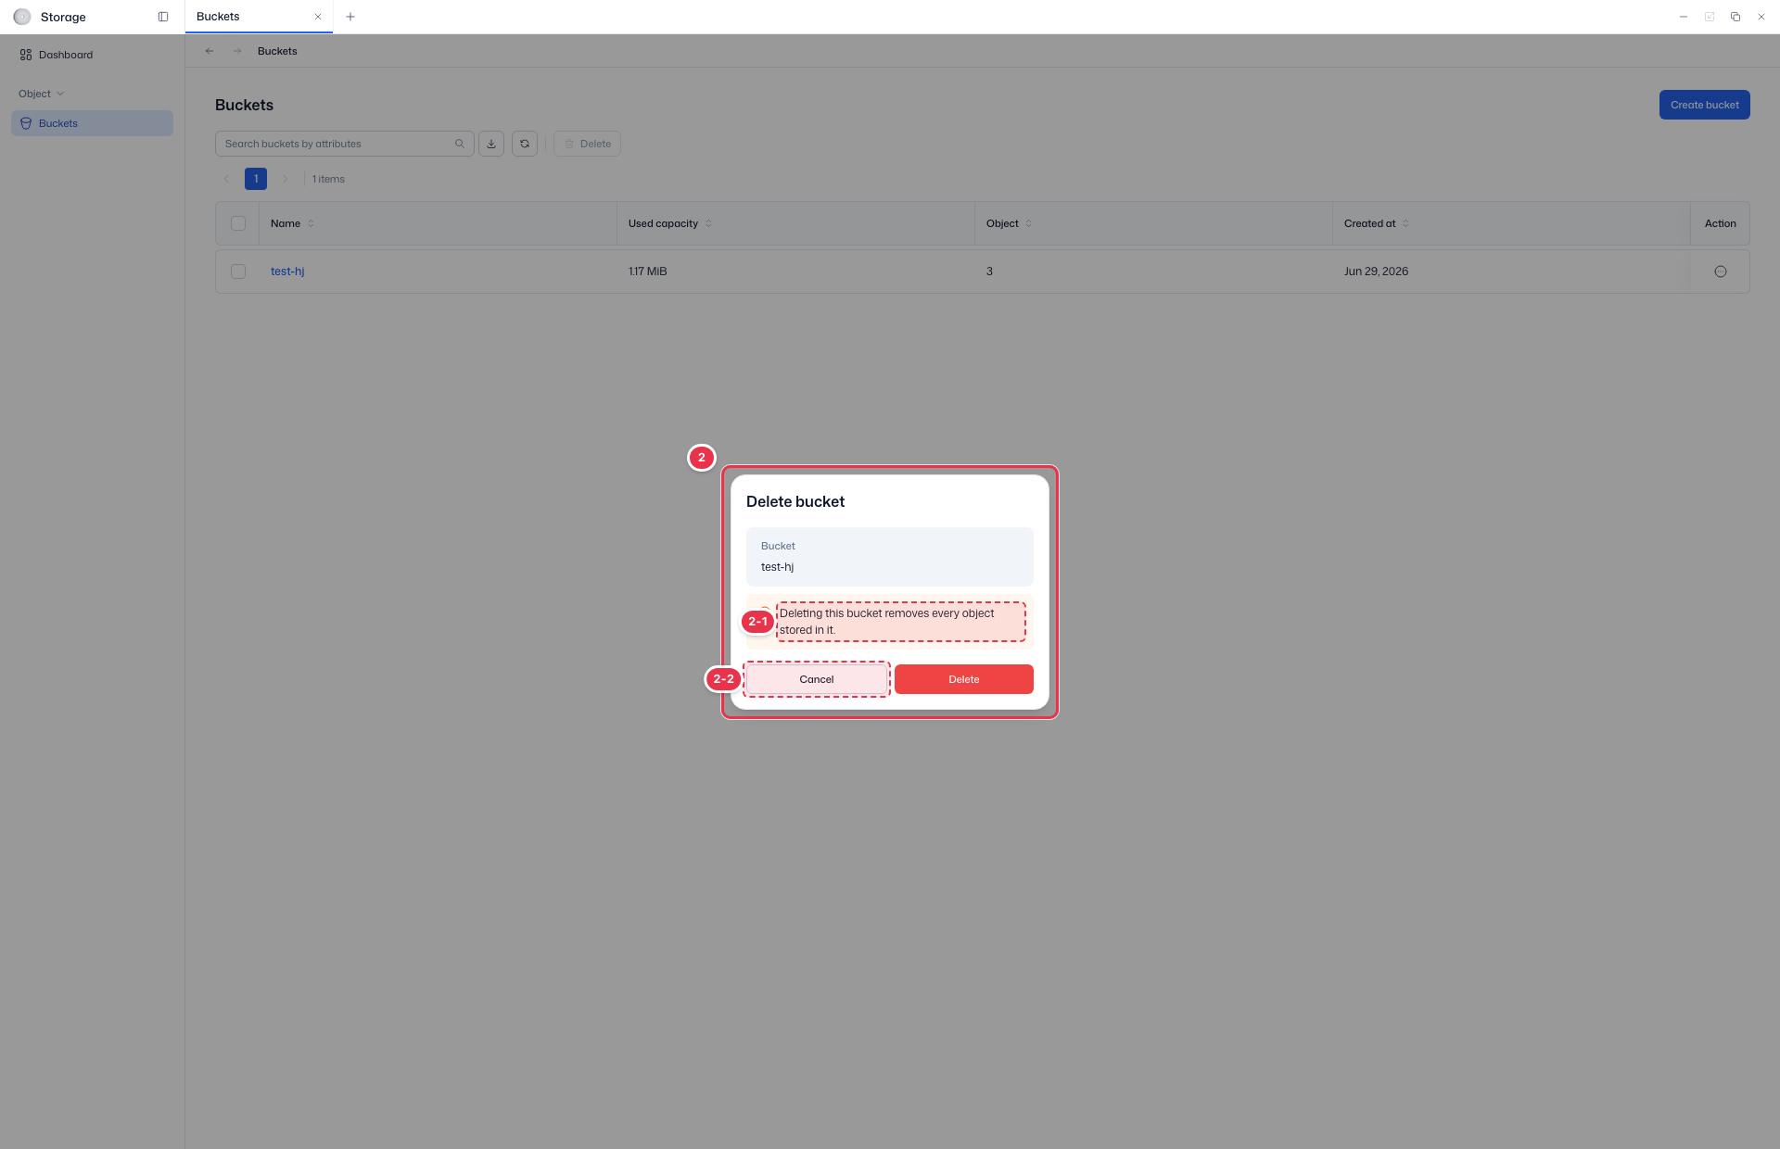Click the previous page arrow

pyautogui.click(x=226, y=179)
